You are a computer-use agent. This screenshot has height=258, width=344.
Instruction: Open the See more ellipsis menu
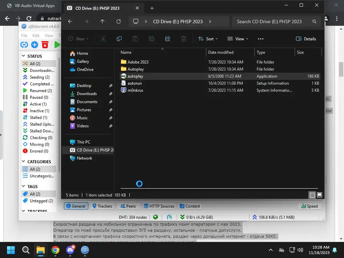coord(260,39)
